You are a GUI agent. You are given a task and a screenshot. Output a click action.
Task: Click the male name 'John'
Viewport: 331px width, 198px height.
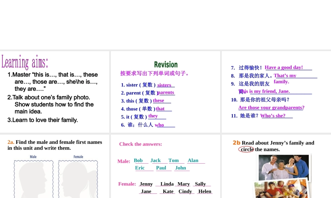tap(180, 168)
